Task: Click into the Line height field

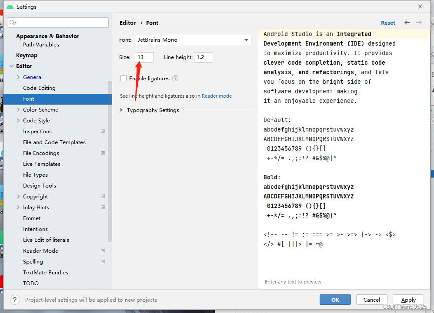Action: point(204,57)
